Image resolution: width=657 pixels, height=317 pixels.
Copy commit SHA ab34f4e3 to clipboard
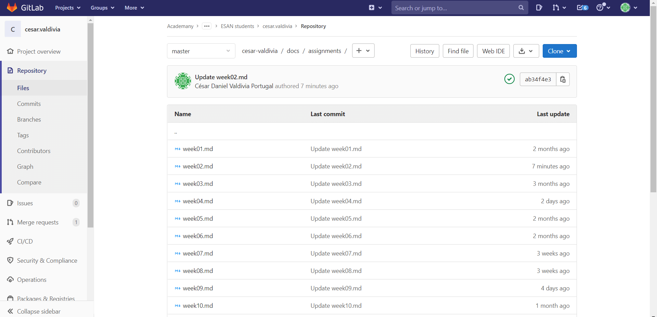coord(563,79)
